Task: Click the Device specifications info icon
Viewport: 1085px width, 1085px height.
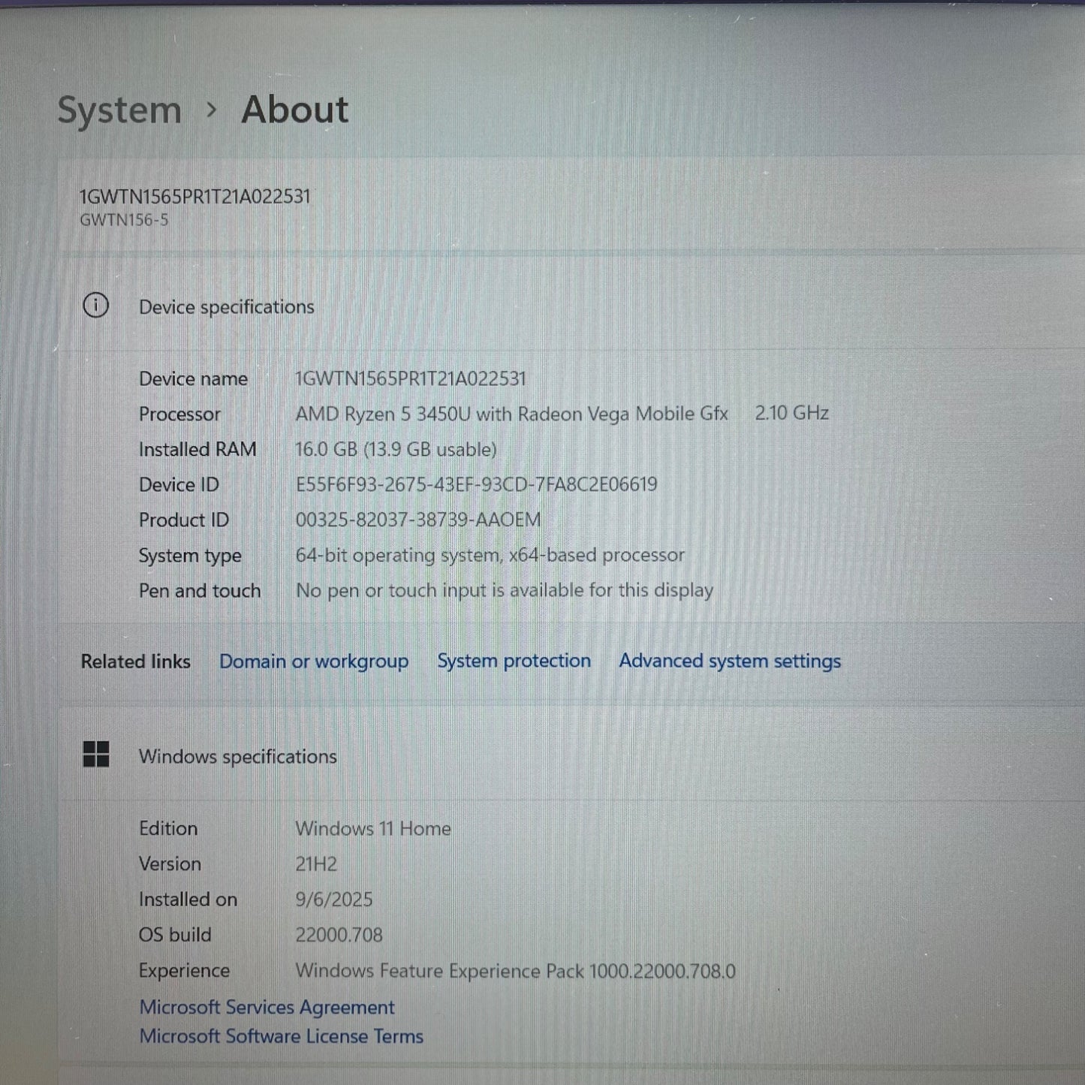Action: [x=95, y=306]
